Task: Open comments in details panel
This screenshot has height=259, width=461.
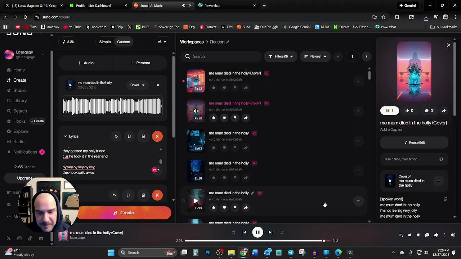Action: [x=429, y=111]
